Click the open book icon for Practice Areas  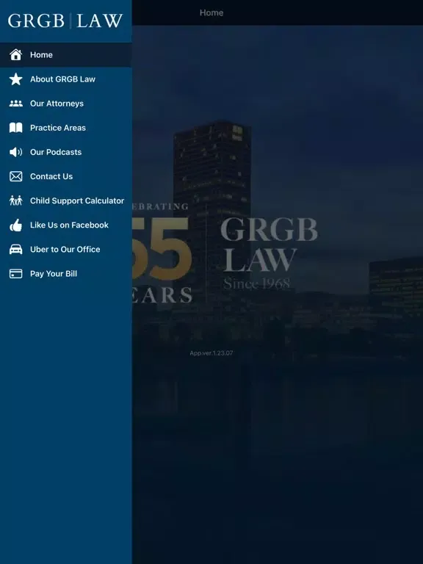click(x=16, y=128)
